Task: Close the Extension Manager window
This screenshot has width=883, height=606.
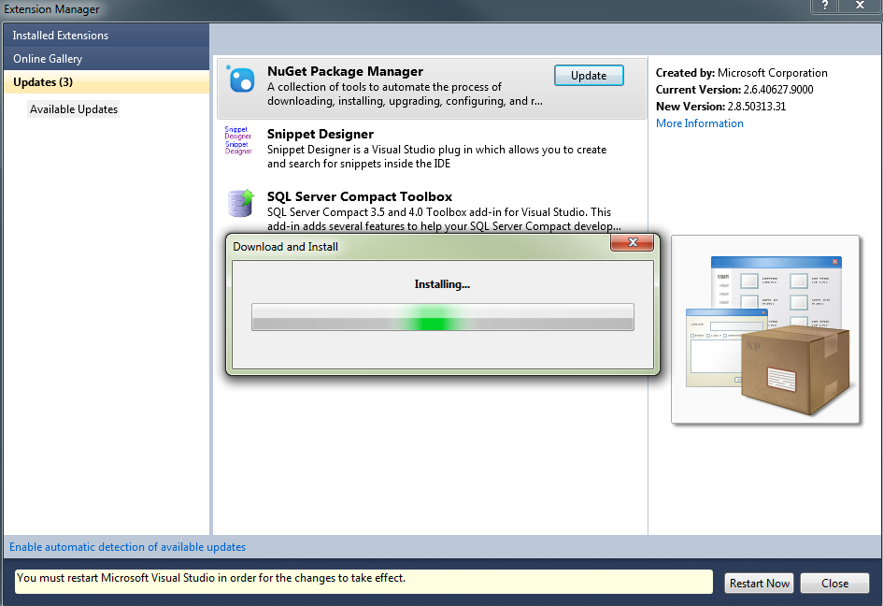Action: tap(860, 6)
